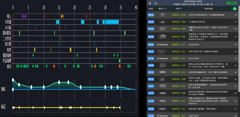Screen dimensions: 240x117
Task: Click the download arrow icon in list header
Action: click(150, 3)
